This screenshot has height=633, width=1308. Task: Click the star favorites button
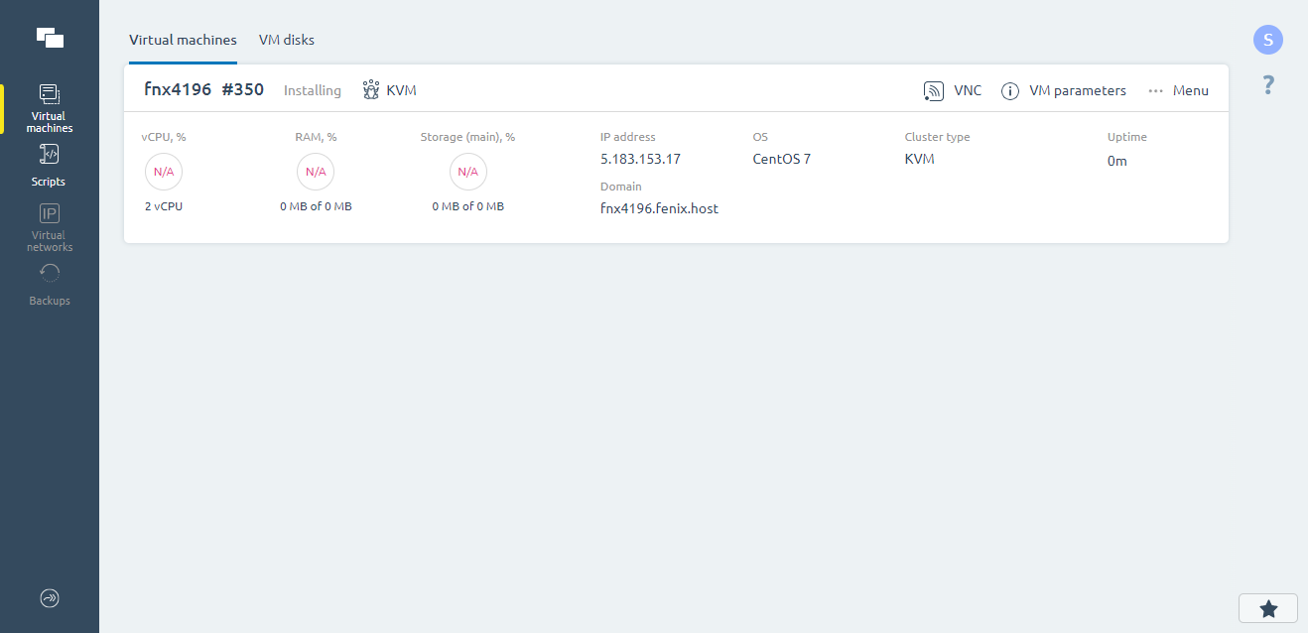1267,609
